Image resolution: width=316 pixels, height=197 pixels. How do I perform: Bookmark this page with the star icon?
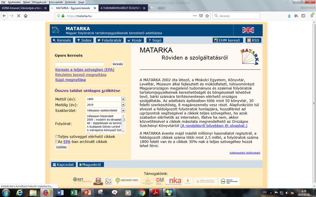(207, 16)
